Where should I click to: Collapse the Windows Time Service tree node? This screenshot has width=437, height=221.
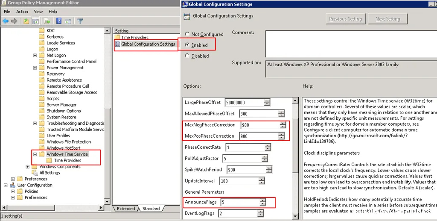pos(35,154)
